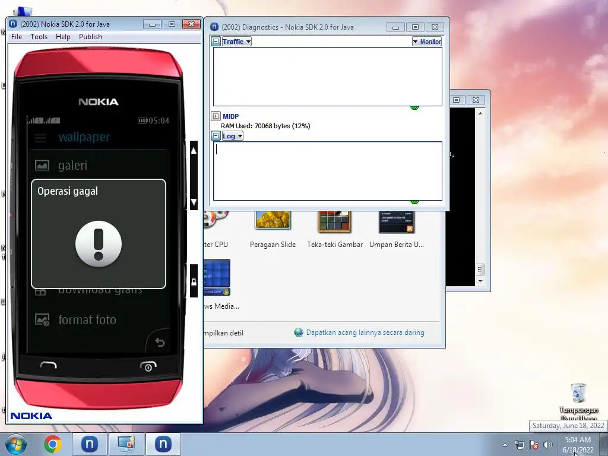This screenshot has width=608, height=456.
Task: Expand the MIDP section
Action: click(x=216, y=116)
